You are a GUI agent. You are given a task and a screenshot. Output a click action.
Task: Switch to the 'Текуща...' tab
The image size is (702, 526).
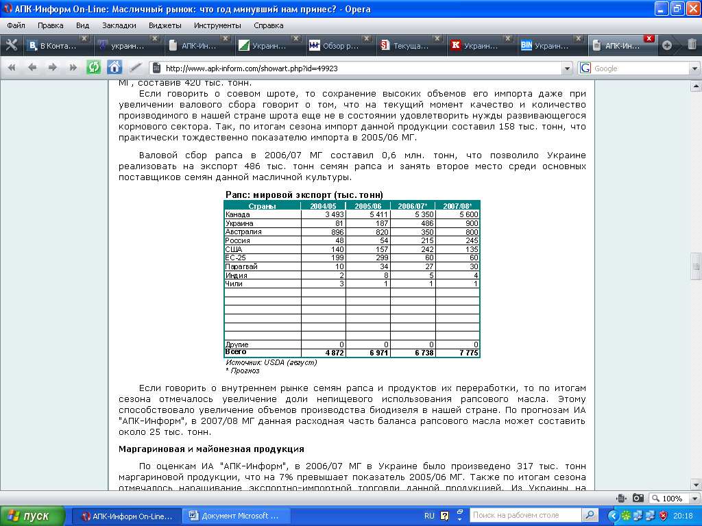point(411,46)
